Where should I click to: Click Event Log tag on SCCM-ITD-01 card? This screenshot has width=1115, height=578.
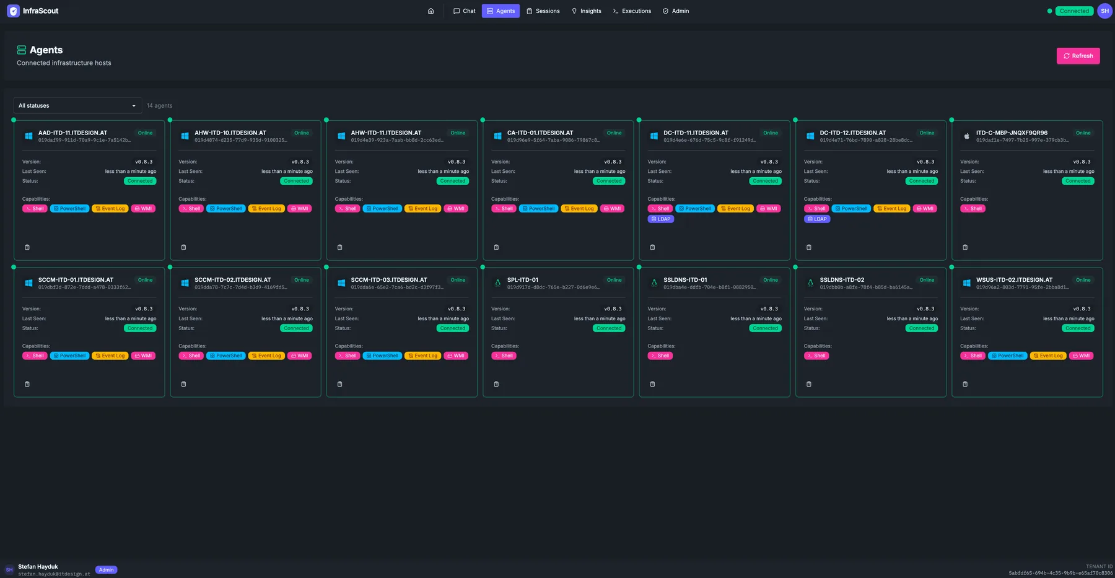110,356
